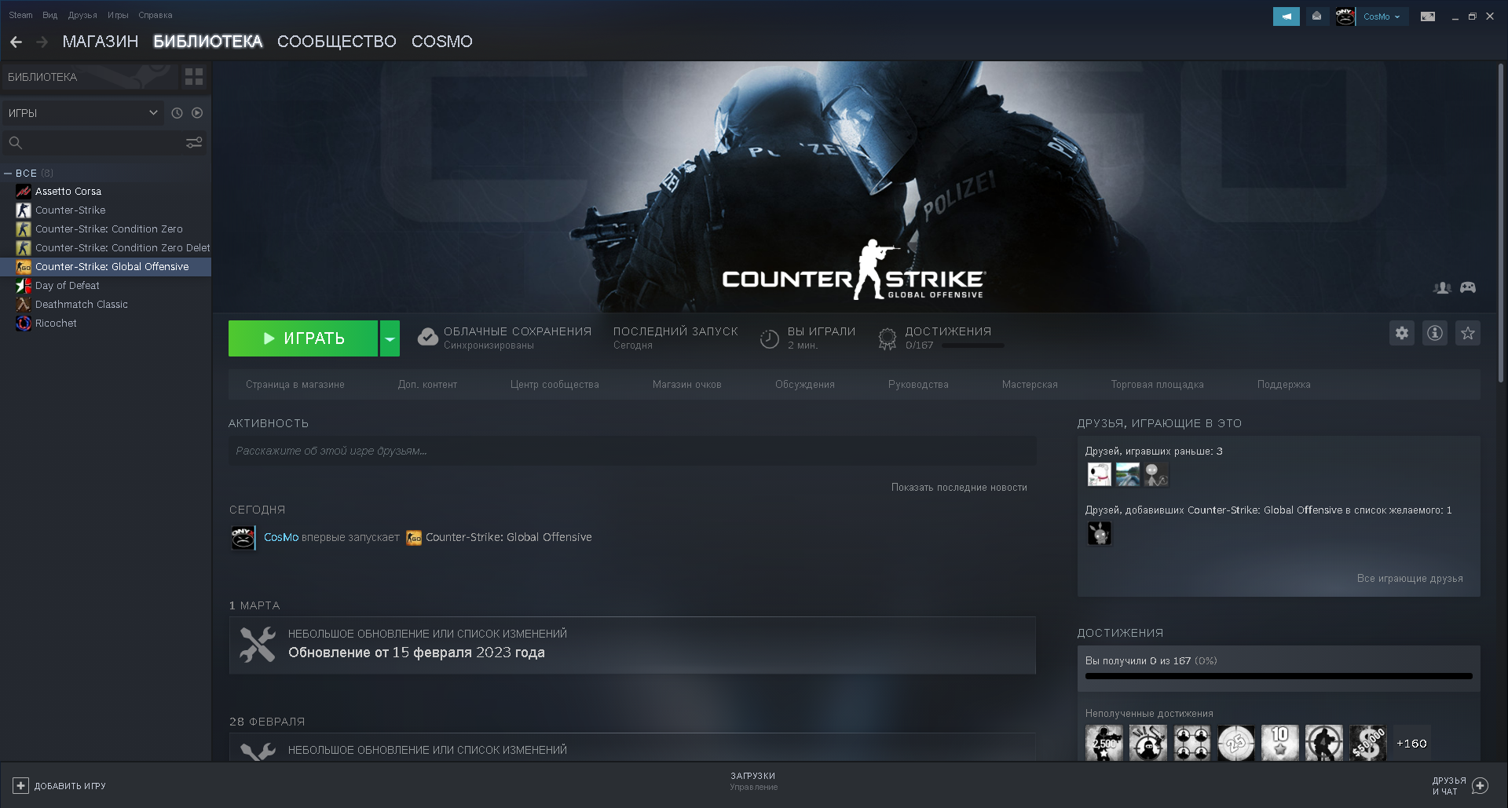Open Мастерская link
The image size is (1508, 808).
pyautogui.click(x=1030, y=385)
